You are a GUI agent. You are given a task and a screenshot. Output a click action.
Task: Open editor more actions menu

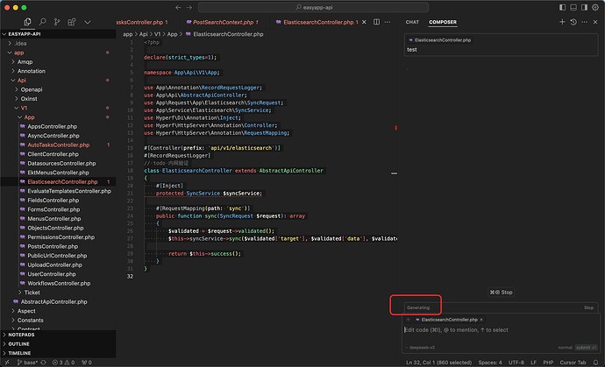coord(388,22)
